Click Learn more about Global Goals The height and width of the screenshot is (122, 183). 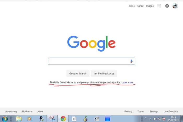[x=127, y=82]
